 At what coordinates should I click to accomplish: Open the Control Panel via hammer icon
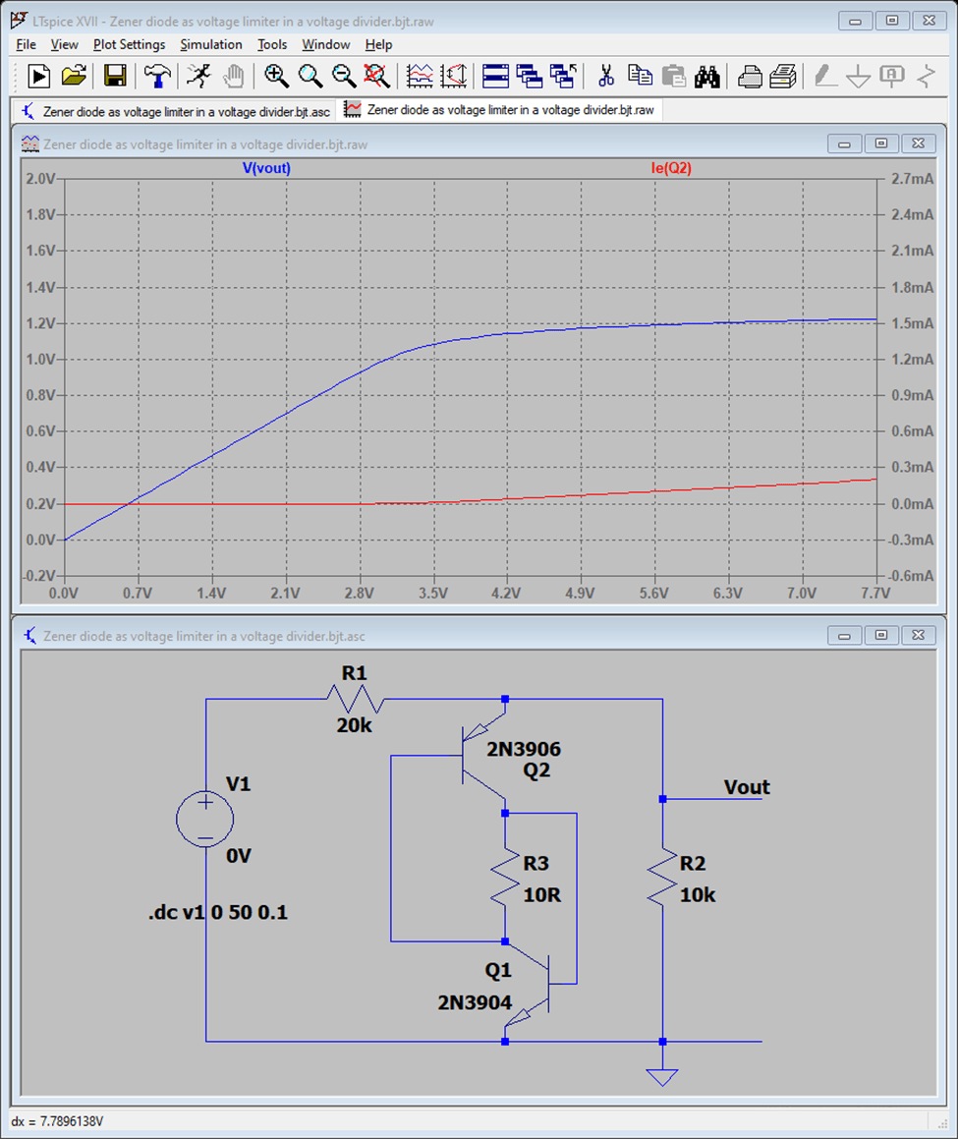pos(155,77)
